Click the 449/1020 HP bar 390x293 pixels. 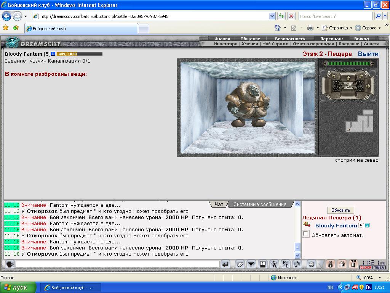tap(80, 54)
